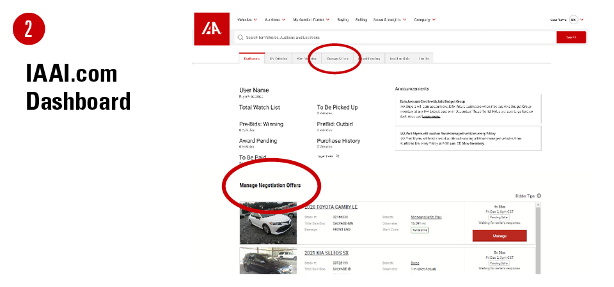Open the Award Pending tab
The width and height of the screenshot is (614, 287).
pyautogui.click(x=369, y=58)
